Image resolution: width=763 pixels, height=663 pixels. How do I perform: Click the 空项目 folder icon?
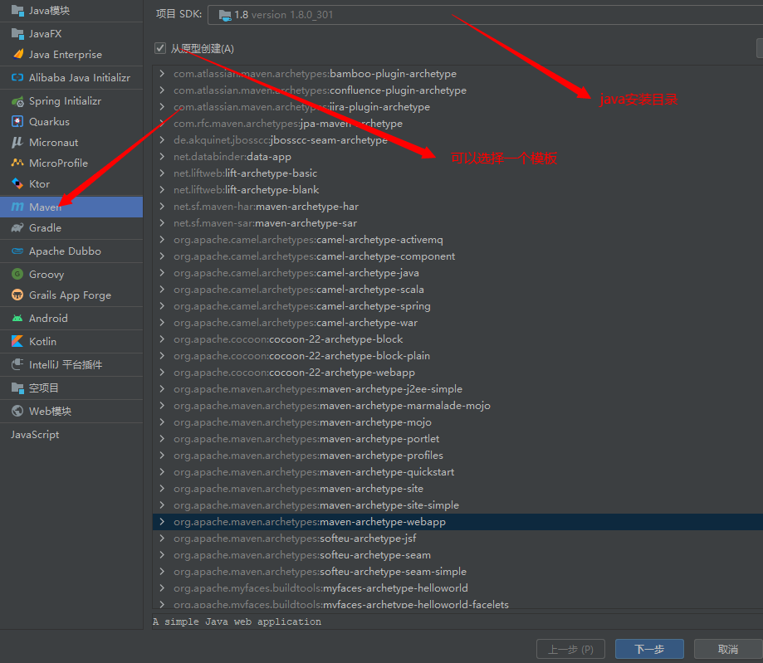[17, 388]
